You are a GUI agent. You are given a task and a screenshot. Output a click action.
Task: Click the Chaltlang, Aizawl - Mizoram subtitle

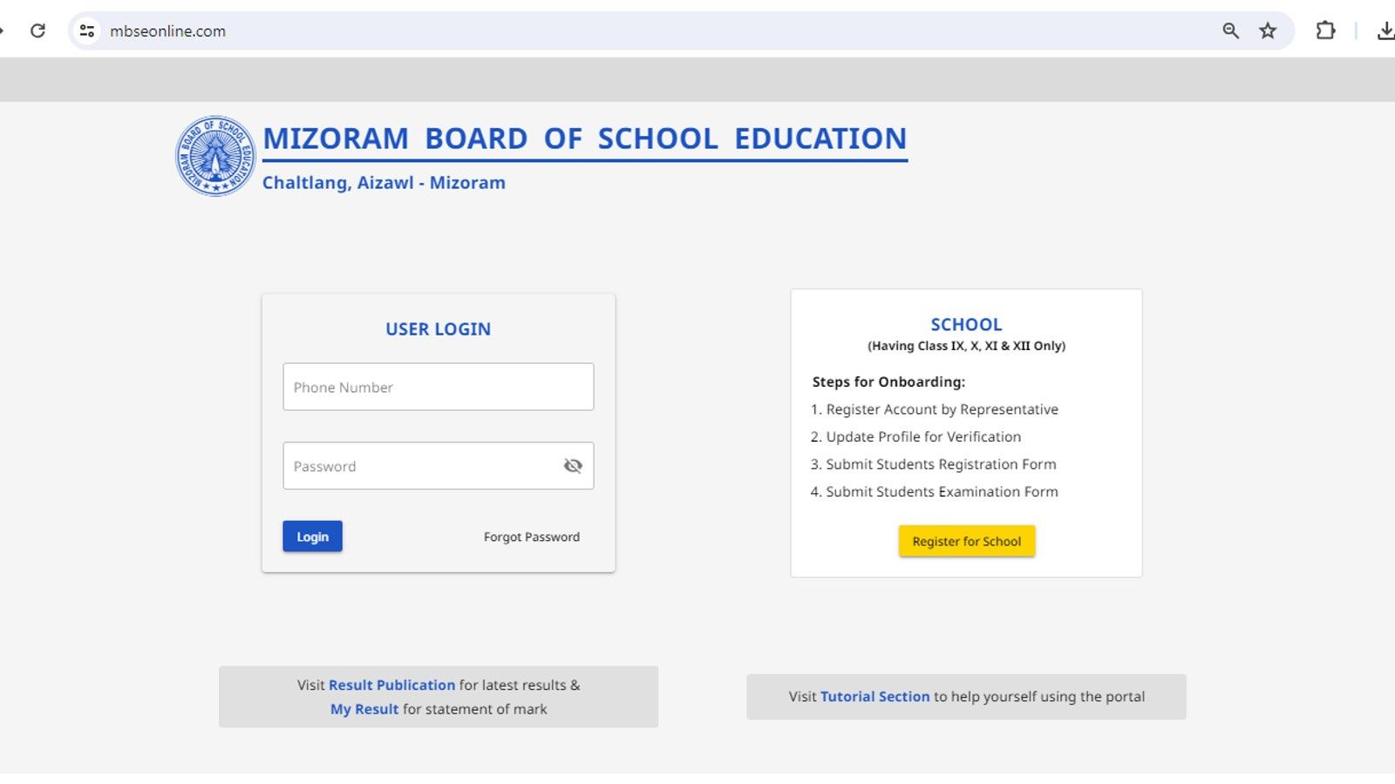[384, 183]
